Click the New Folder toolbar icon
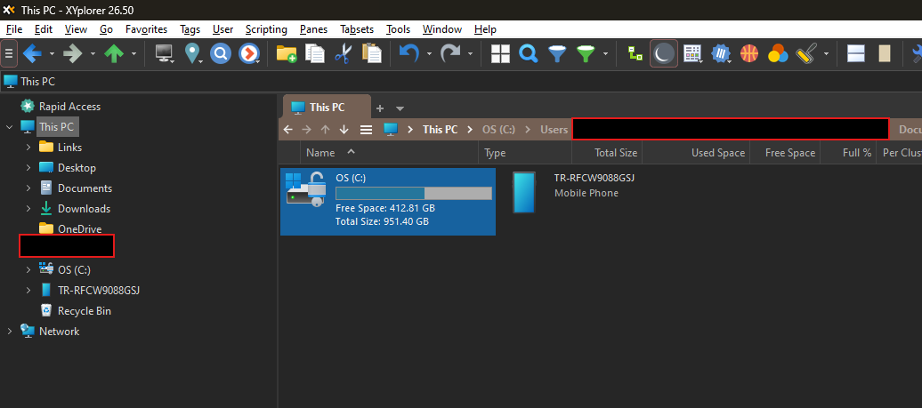The height and width of the screenshot is (408, 922). coord(286,53)
